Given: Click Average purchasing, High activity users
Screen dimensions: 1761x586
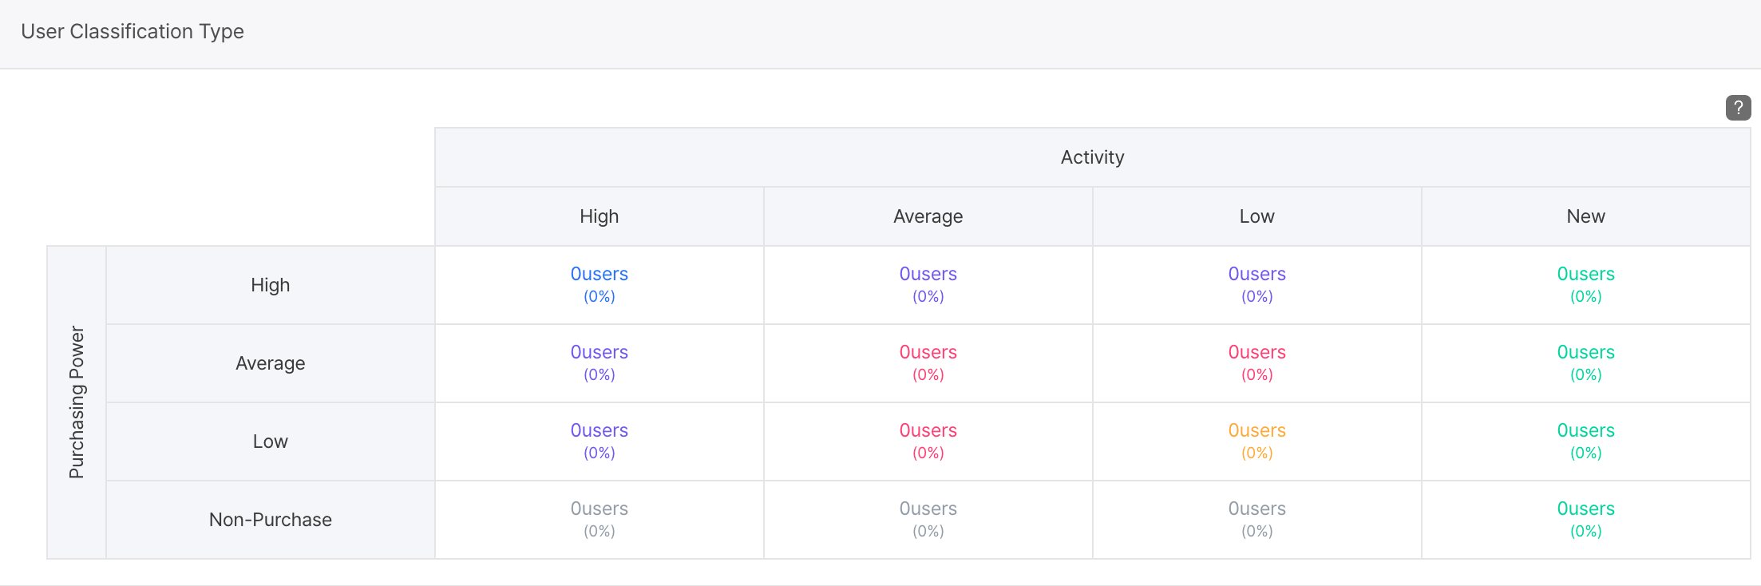Looking at the screenshot, I should 599,353.
